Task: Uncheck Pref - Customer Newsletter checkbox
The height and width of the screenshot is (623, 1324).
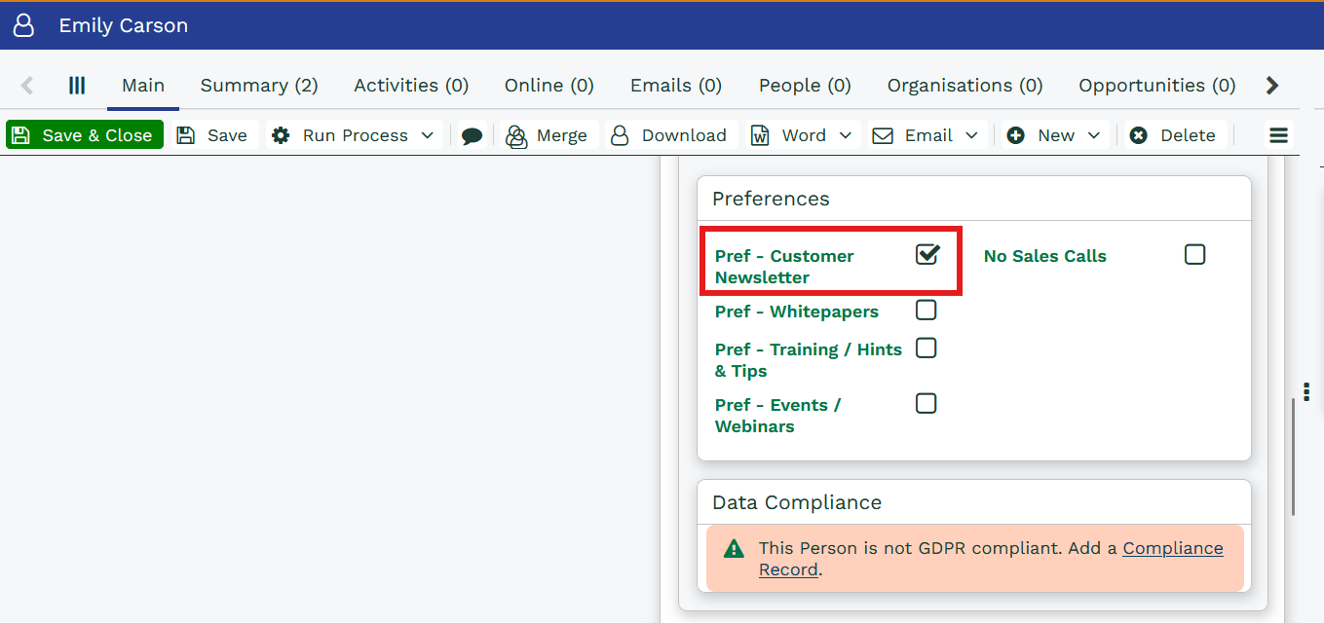Action: tap(927, 255)
